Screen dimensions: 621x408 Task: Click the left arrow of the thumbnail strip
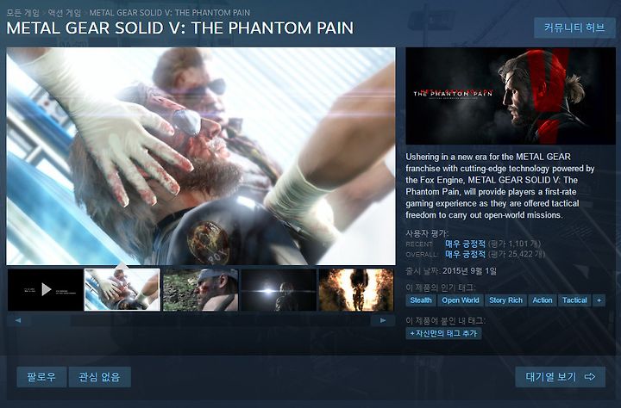[18, 320]
